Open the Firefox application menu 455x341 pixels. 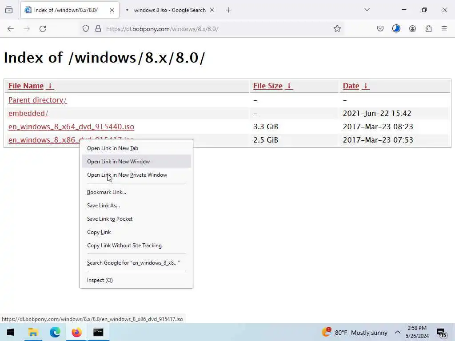point(444,29)
